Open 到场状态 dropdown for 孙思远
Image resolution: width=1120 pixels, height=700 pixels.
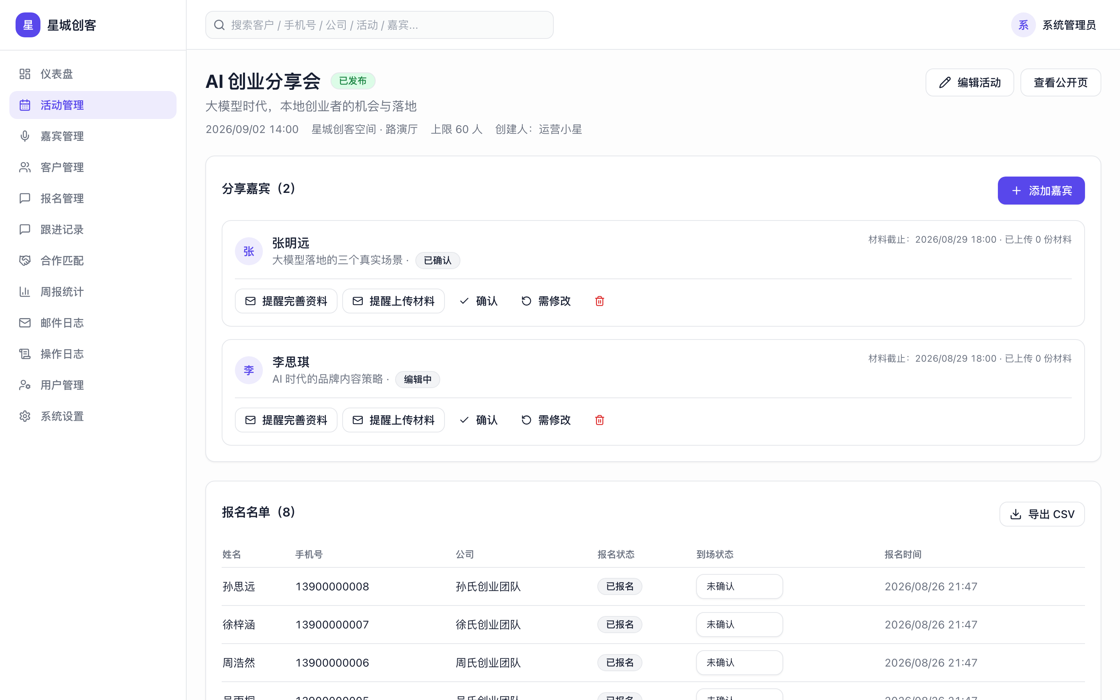(x=739, y=586)
